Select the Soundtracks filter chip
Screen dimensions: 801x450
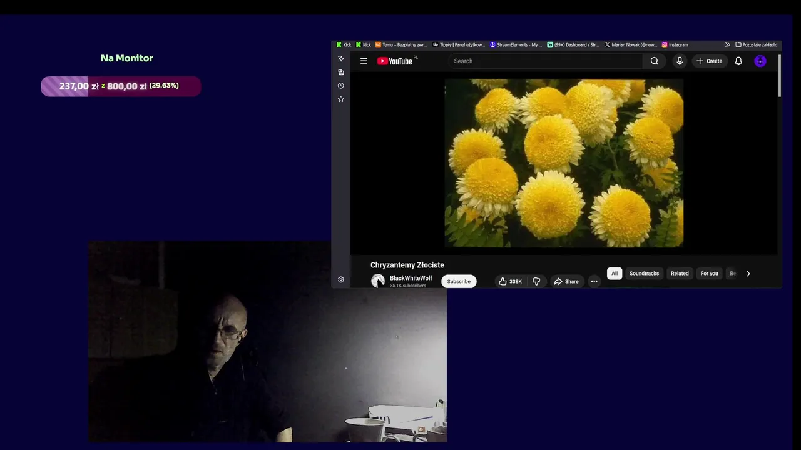click(x=644, y=273)
